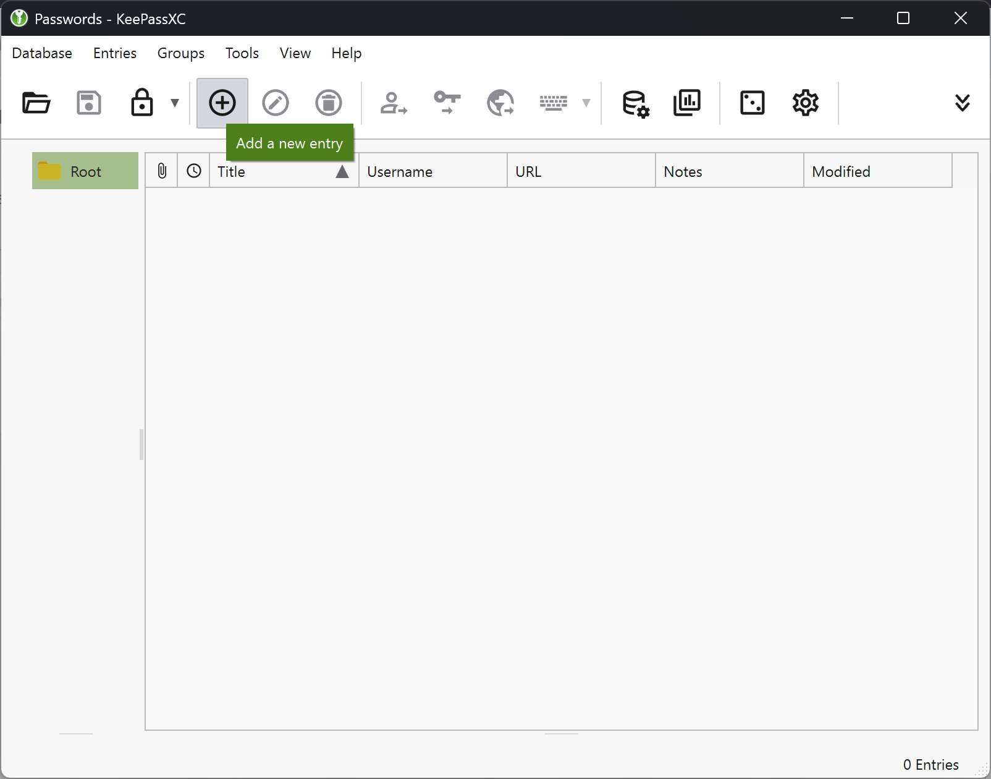Save the database with the floppy icon

[89, 103]
